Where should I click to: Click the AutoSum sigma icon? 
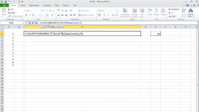[170, 9]
